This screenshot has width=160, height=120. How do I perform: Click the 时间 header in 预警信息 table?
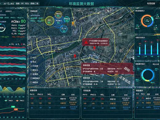coord(73,95)
